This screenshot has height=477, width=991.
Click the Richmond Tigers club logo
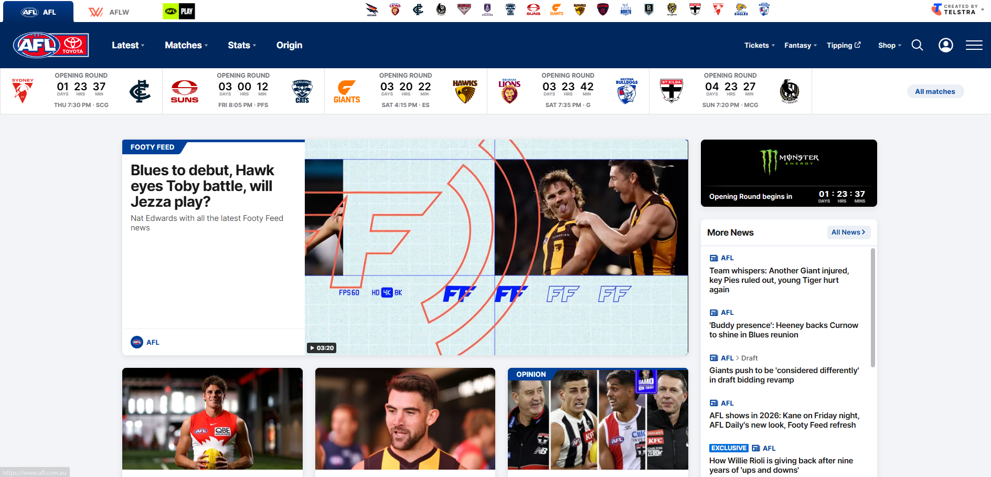pyautogui.click(x=672, y=10)
